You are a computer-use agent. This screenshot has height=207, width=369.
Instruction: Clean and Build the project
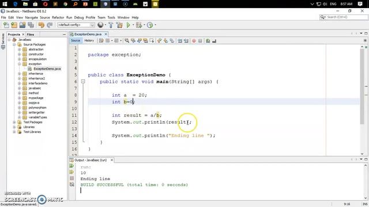[x=119, y=25]
